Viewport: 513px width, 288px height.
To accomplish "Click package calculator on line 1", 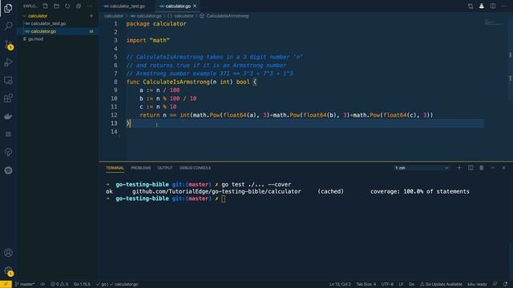I will point(156,24).
